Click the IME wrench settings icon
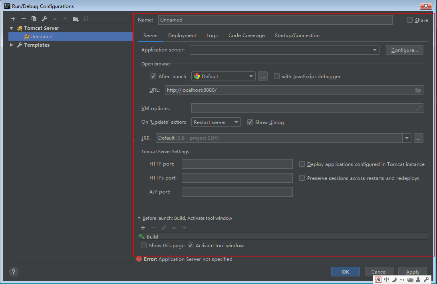 tap(426, 280)
